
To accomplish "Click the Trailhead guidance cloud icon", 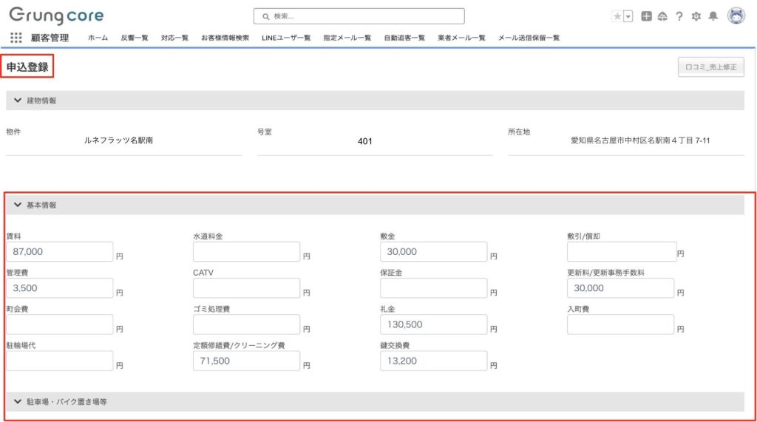I will (662, 16).
